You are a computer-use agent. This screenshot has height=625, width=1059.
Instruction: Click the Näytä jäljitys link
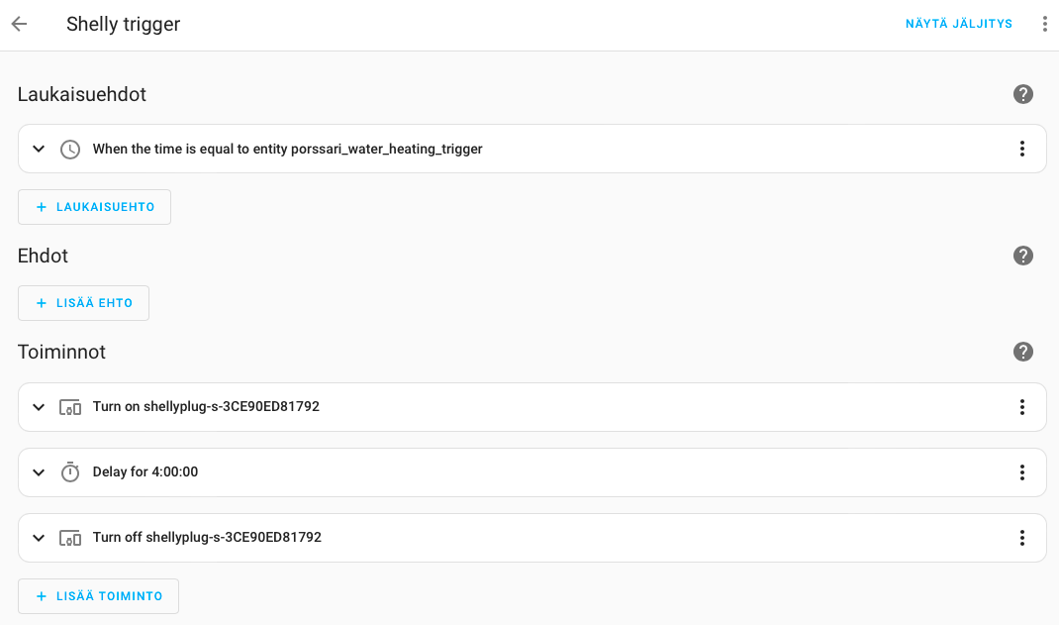click(958, 24)
